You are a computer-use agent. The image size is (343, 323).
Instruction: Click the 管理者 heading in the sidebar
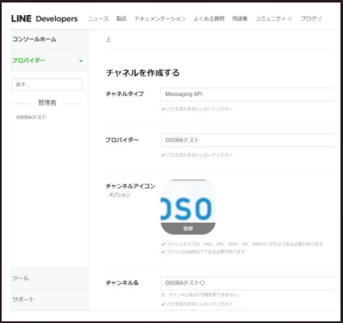47,103
